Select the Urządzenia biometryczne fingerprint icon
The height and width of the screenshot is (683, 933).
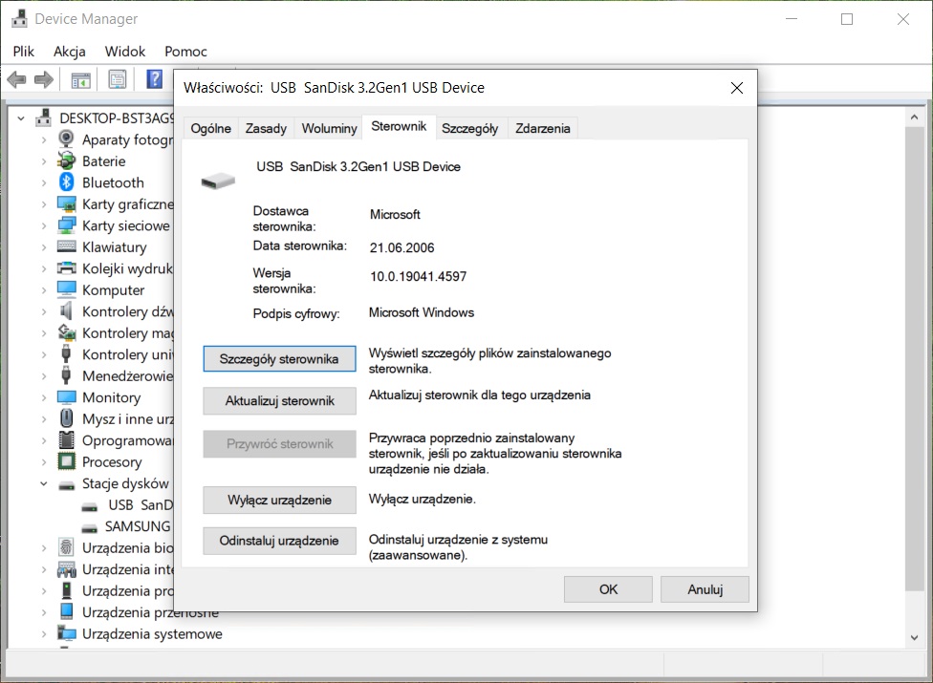(x=66, y=546)
